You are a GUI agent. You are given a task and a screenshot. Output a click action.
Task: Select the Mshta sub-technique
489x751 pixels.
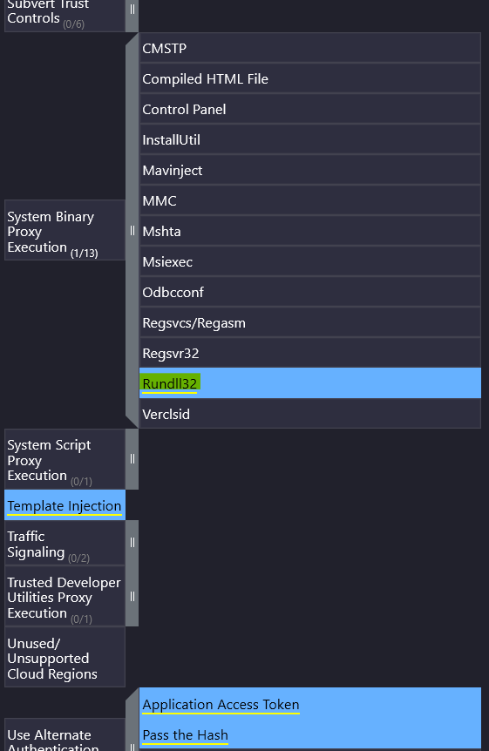tap(310, 231)
